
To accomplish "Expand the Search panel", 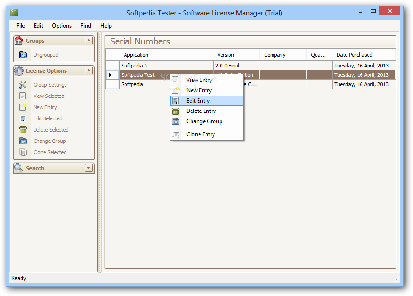I will 89,168.
